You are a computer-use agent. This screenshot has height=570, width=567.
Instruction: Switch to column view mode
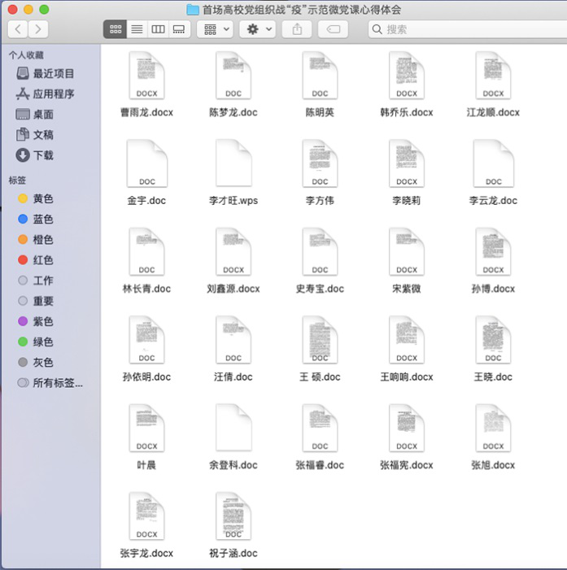click(158, 29)
